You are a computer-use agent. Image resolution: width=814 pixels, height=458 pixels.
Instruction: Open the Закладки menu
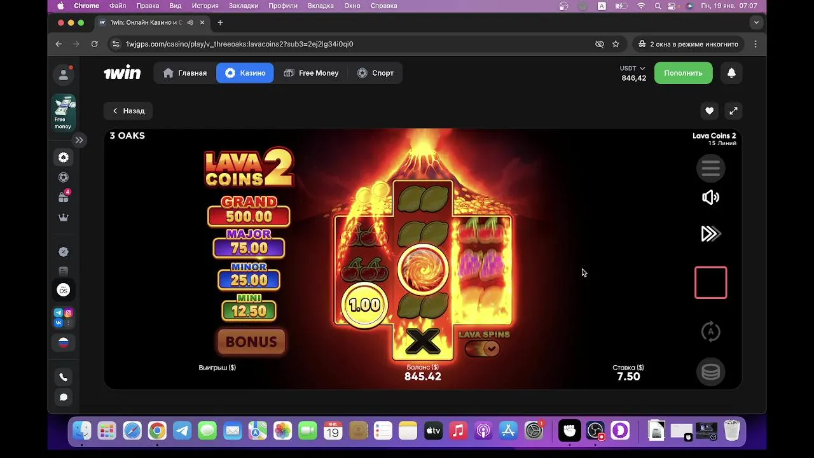(x=244, y=6)
